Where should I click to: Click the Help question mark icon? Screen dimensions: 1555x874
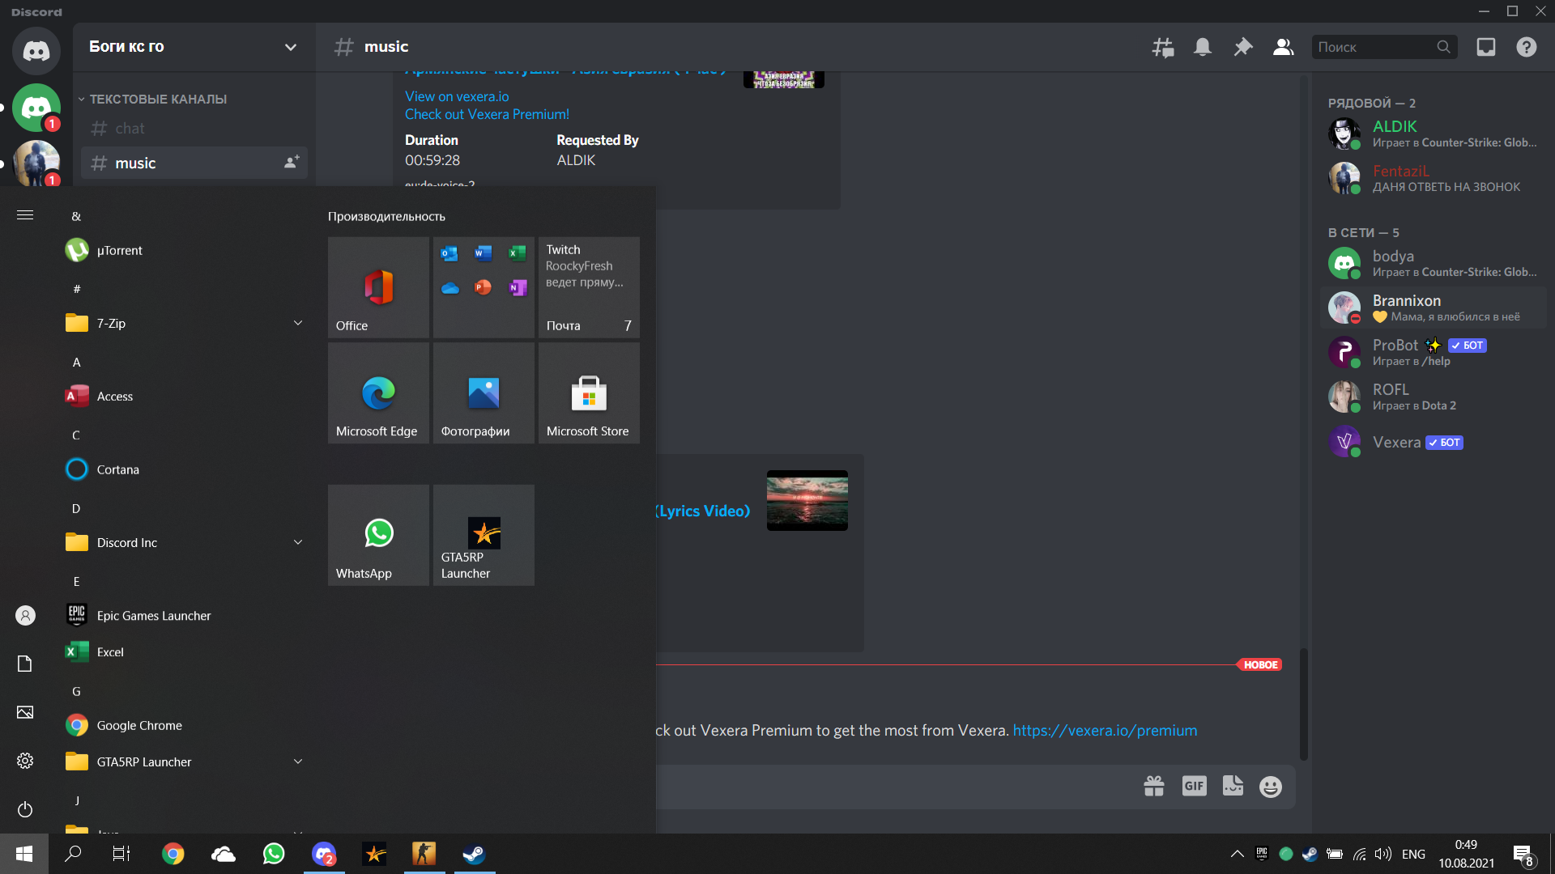1527,48
